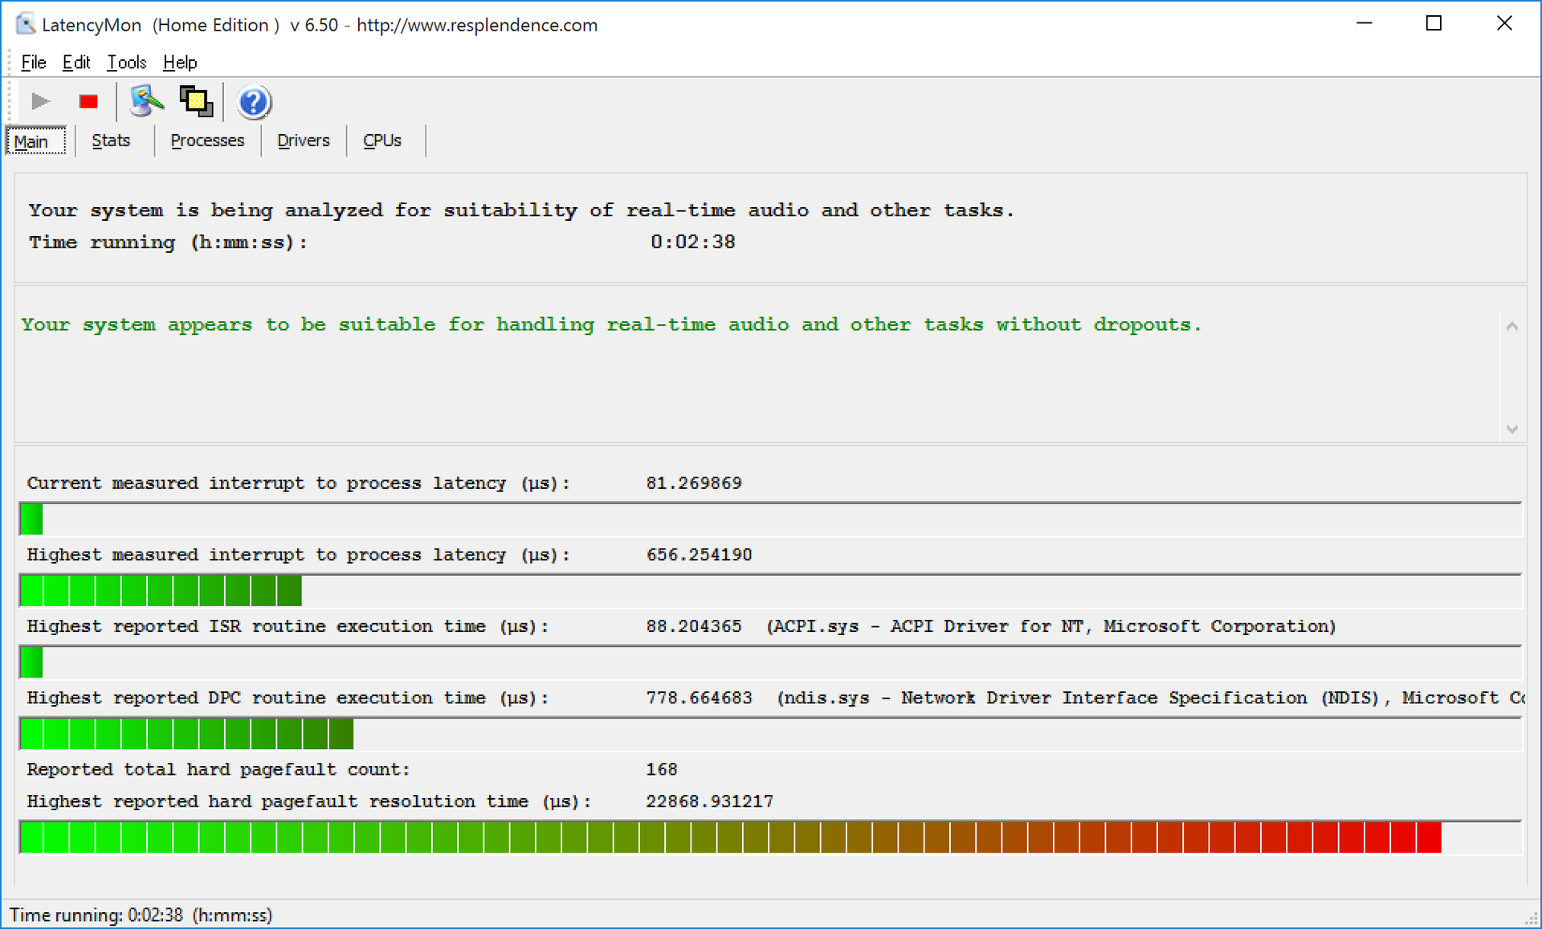
Task: Open the options magnifier icon in toolbar
Action: tap(146, 102)
